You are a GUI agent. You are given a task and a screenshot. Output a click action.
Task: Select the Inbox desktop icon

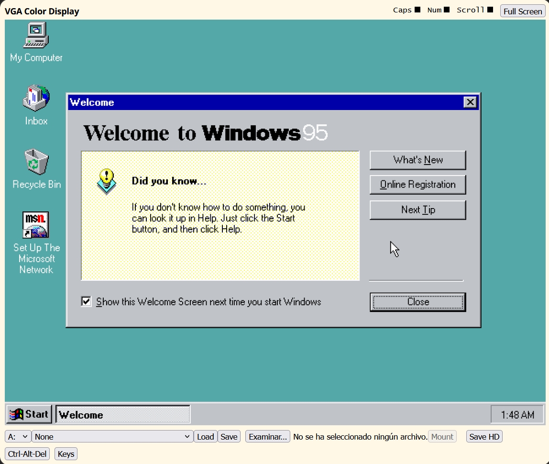36,99
